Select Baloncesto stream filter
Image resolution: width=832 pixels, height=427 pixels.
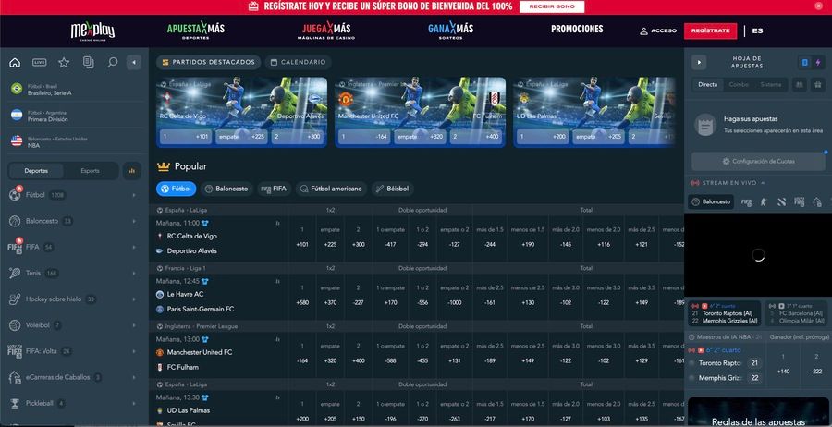tap(711, 201)
